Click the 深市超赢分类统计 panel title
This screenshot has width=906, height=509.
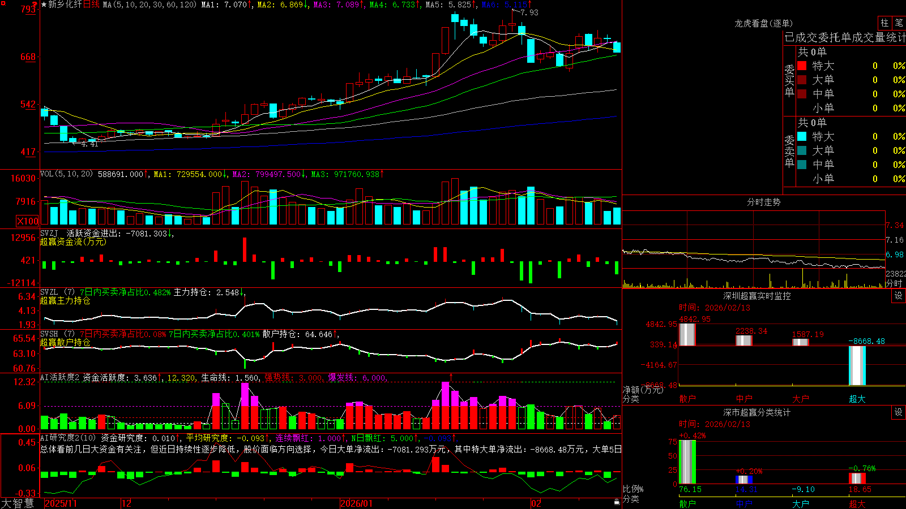tap(757, 413)
